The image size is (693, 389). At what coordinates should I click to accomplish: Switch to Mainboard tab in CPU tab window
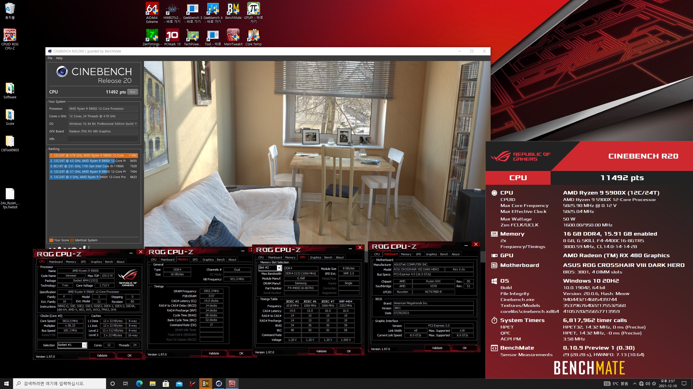[x=56, y=262]
